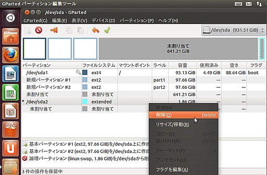Open the ヘルプ(H) menu
267x175 pixels.
pyautogui.click(x=168, y=20)
